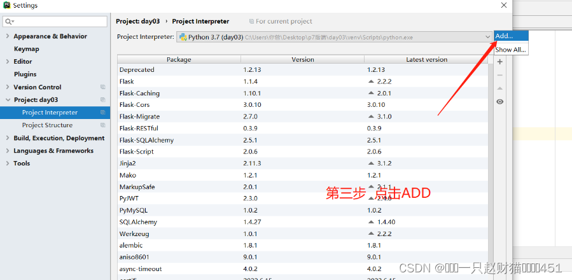Collapse the Project: day03 node
Screen dimensions: 572x280
click(8, 100)
